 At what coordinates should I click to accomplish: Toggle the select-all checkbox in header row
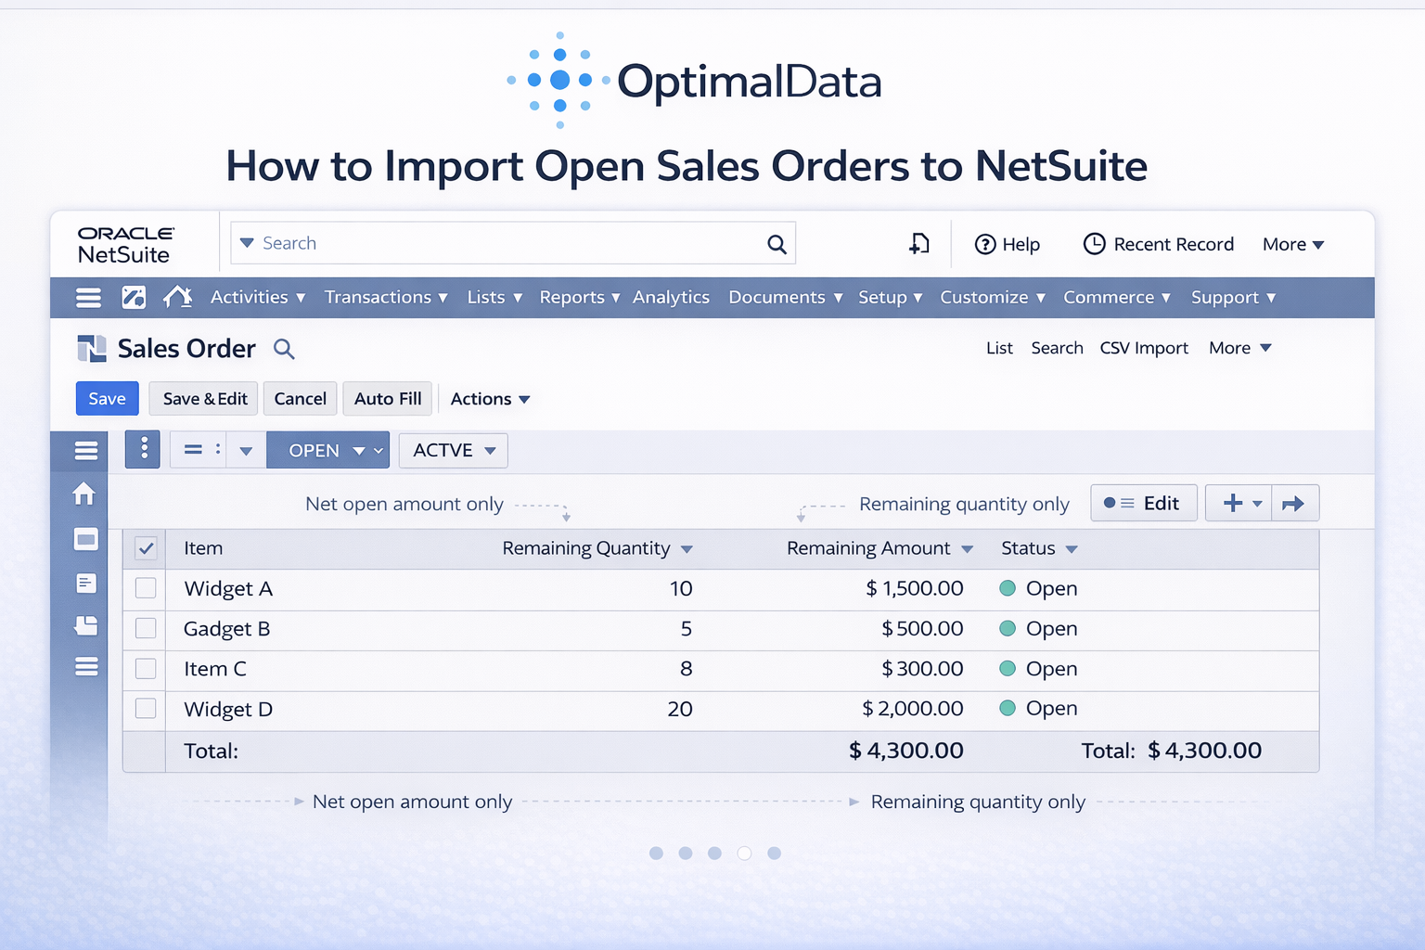coord(146,548)
